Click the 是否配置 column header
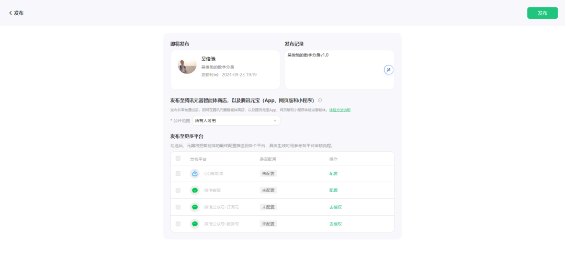This screenshot has width=565, height=268. (268, 159)
